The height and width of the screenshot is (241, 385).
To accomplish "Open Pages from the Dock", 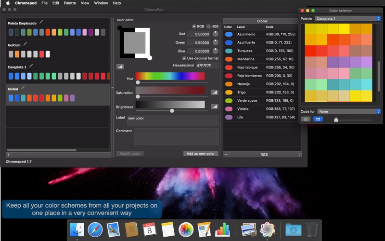I will [204, 229].
